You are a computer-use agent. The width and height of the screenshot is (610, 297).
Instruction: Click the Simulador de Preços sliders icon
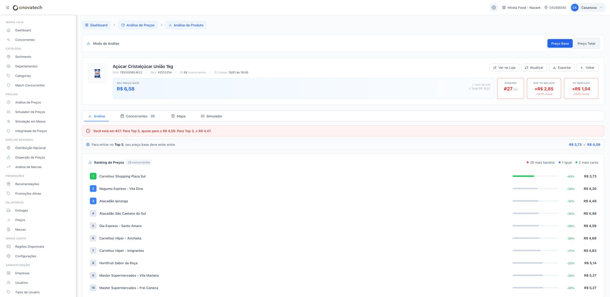[x=9, y=112]
